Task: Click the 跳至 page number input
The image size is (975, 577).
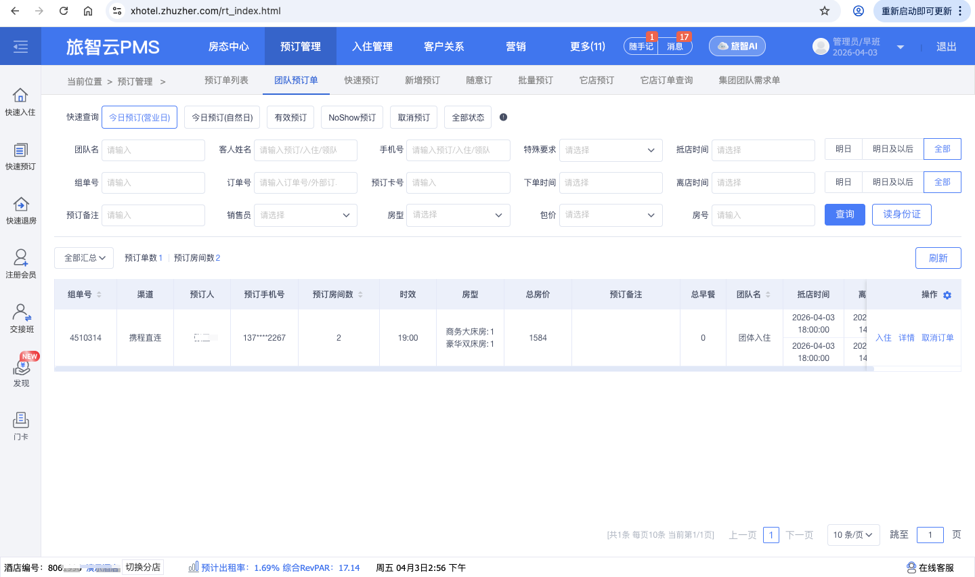Action: [930, 534]
